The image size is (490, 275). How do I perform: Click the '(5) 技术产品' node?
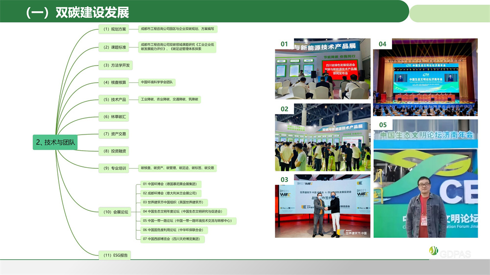pos(115,100)
